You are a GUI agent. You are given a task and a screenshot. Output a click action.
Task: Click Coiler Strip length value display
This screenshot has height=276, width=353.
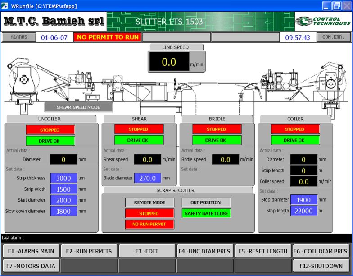303,170
